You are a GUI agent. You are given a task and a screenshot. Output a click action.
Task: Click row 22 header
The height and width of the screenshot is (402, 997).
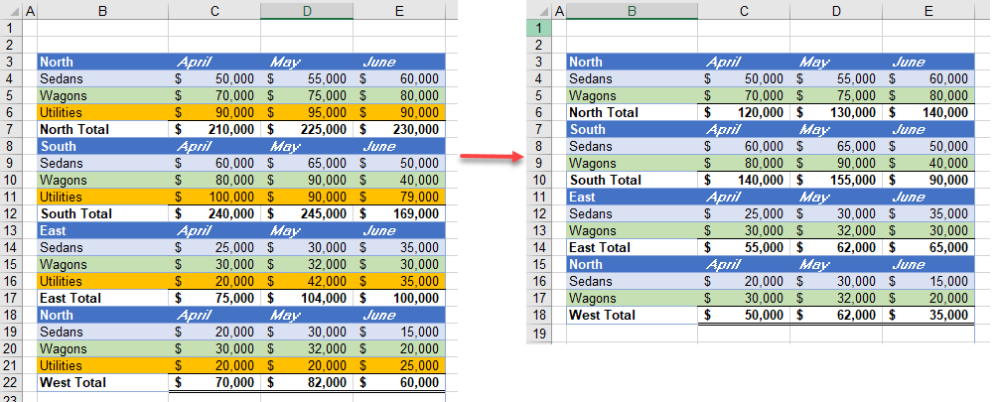[x=10, y=381]
